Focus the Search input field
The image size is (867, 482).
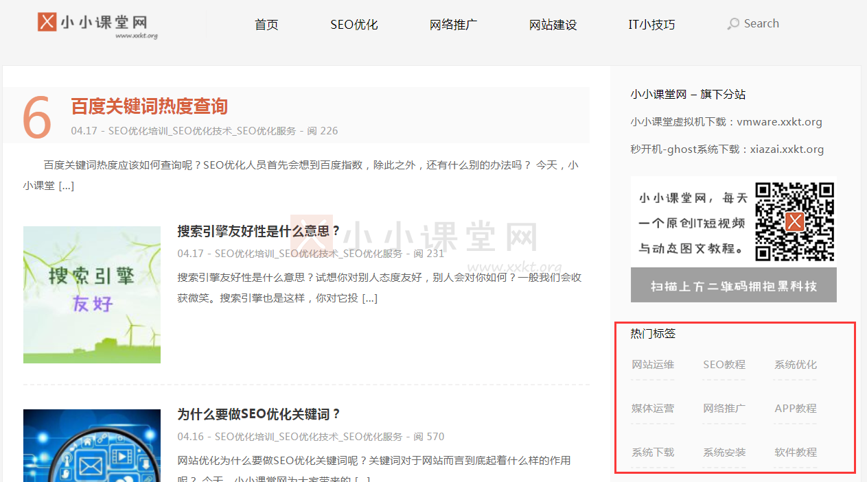point(762,23)
